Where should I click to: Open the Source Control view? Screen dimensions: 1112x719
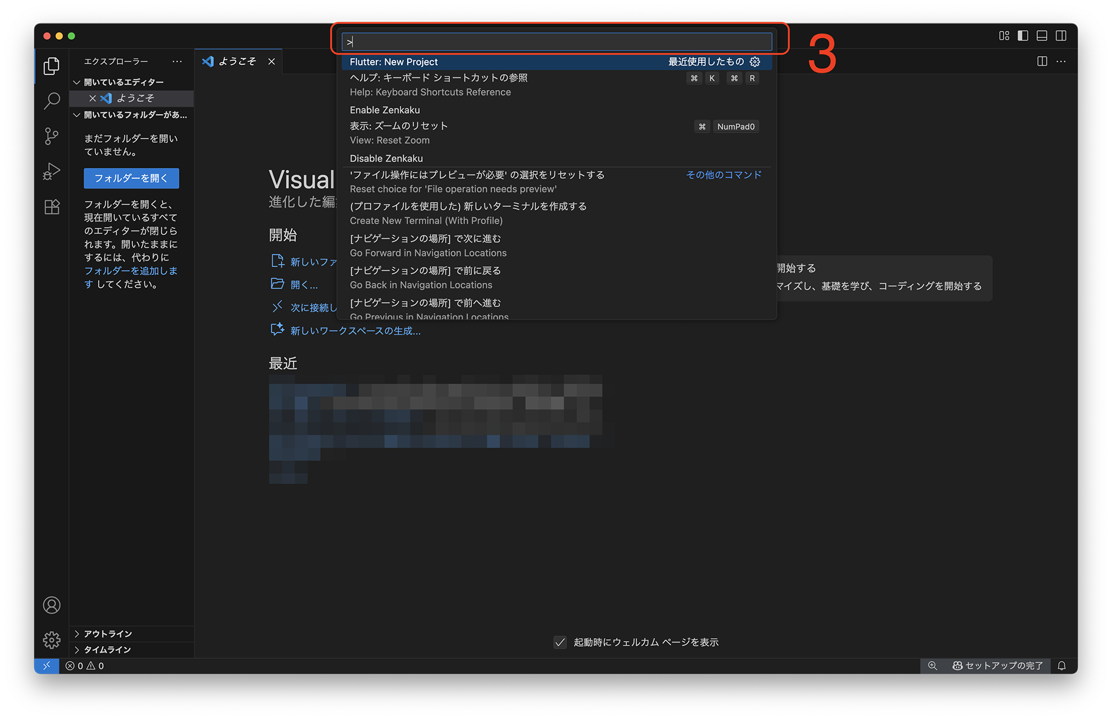click(52, 137)
